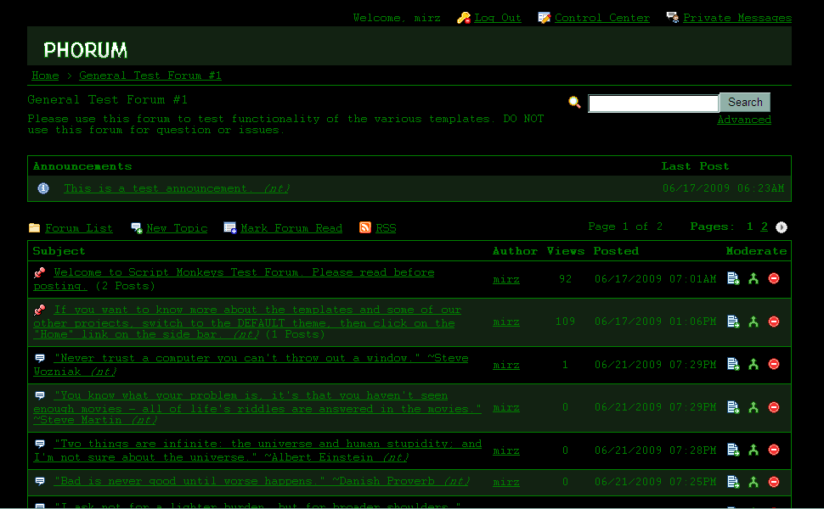Image resolution: width=824 pixels, height=509 pixels.
Task: Delete the DEFAULT theme sticky topic
Action: tap(774, 322)
